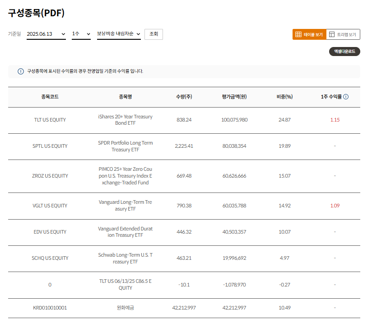Image resolution: width=372 pixels, height=324 pixels.
Task: Select the TLT US EQUITY ticker code
Action: point(50,120)
